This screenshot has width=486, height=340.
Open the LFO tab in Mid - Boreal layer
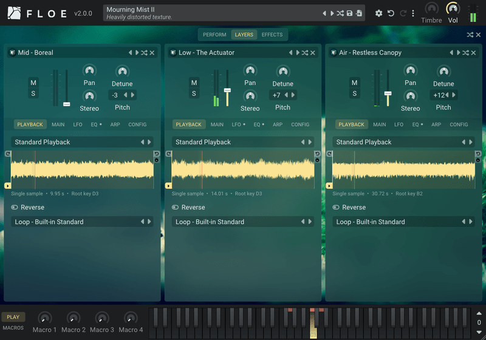click(x=78, y=124)
